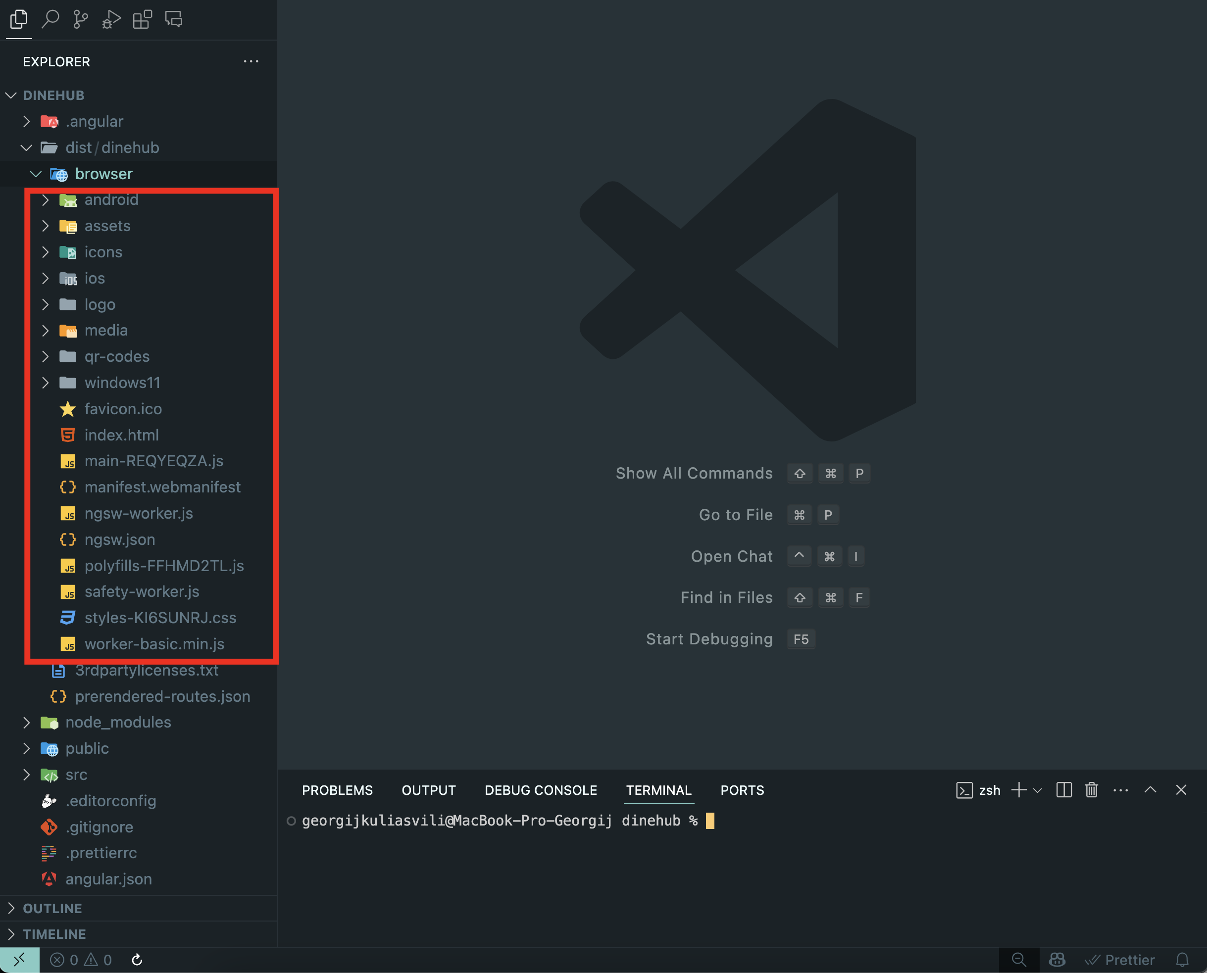Close the terminal panel
This screenshot has width=1207, height=973.
[1181, 790]
